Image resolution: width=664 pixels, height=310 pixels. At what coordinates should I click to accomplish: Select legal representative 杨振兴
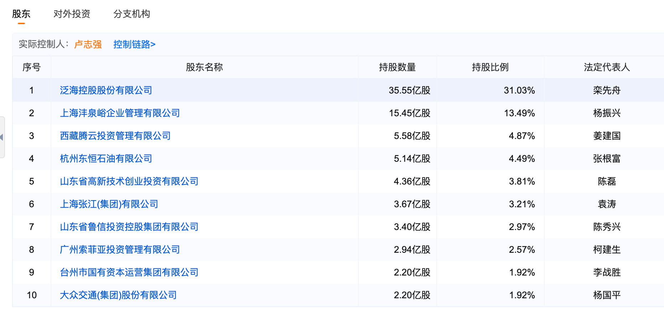pyautogui.click(x=607, y=113)
